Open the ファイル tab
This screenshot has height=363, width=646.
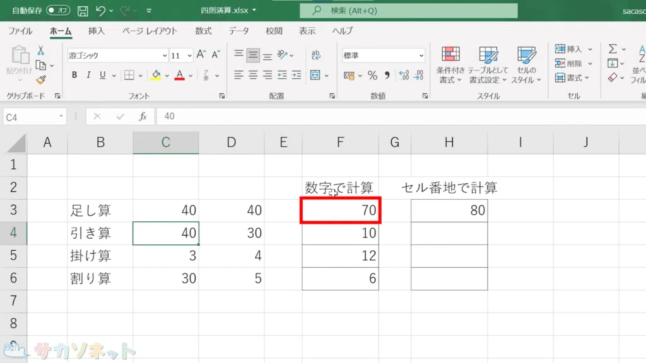[x=20, y=31]
